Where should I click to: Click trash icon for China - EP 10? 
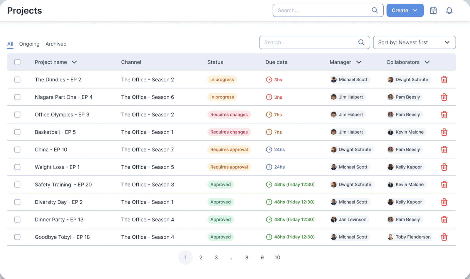[444, 150]
